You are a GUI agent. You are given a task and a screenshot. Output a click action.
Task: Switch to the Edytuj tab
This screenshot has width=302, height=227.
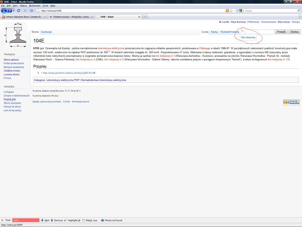(214, 32)
